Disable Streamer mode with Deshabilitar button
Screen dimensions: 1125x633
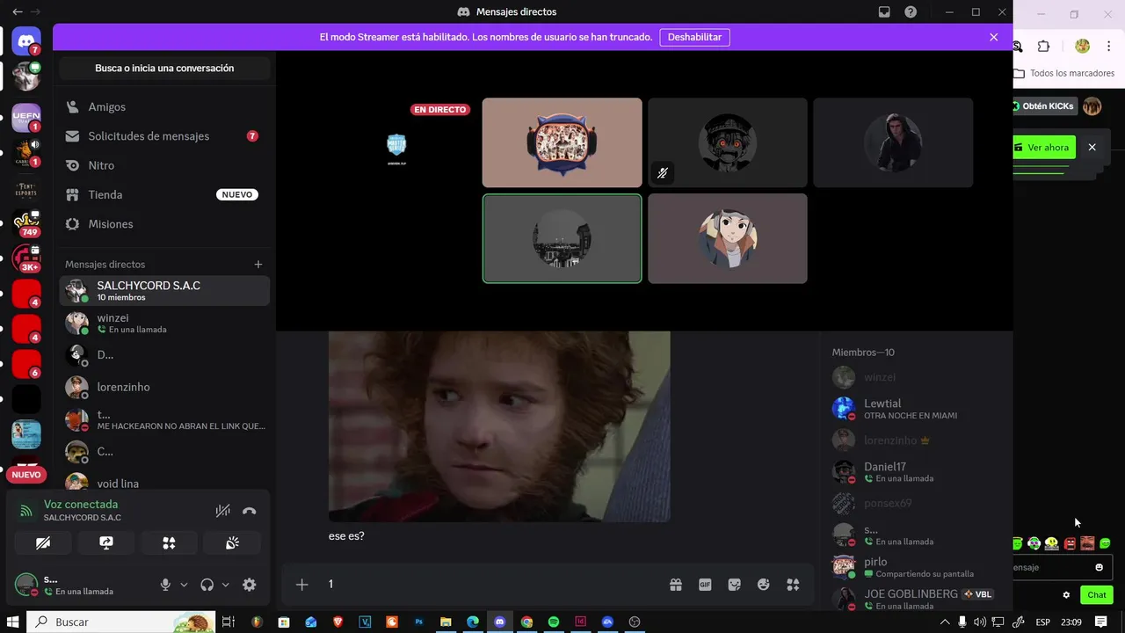pyautogui.click(x=694, y=37)
